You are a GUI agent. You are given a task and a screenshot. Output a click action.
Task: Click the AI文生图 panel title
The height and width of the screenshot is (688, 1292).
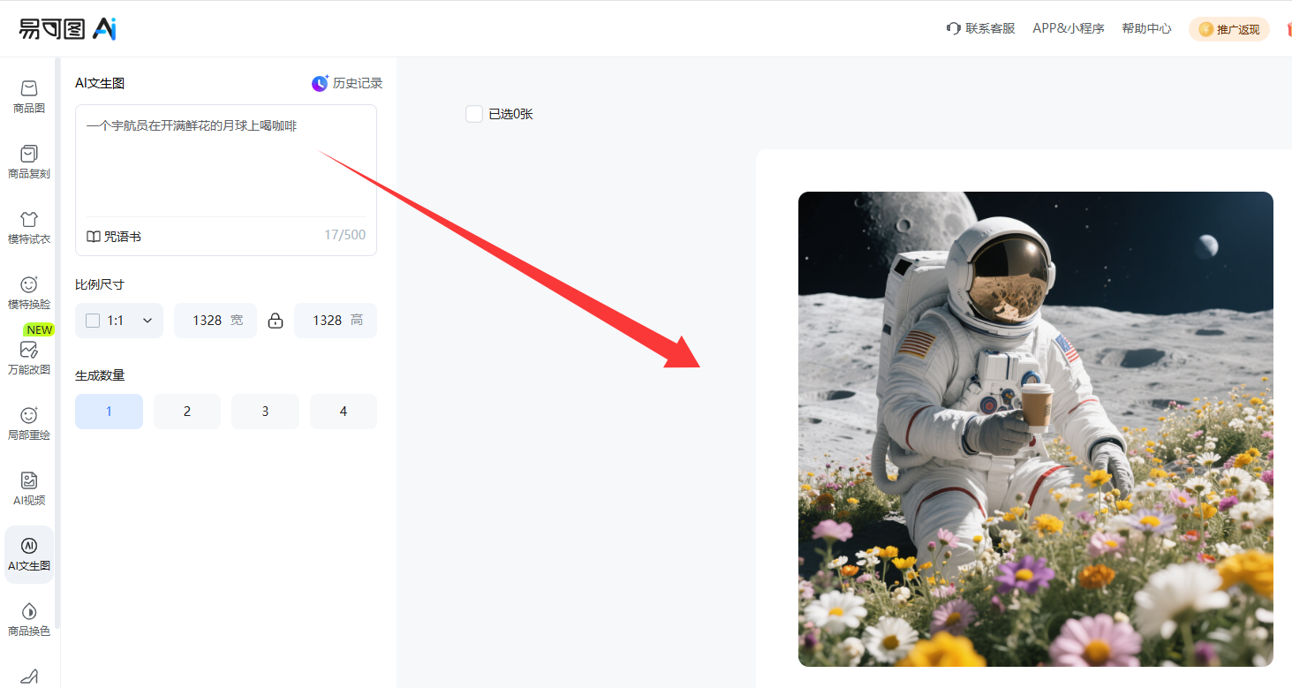(x=100, y=83)
